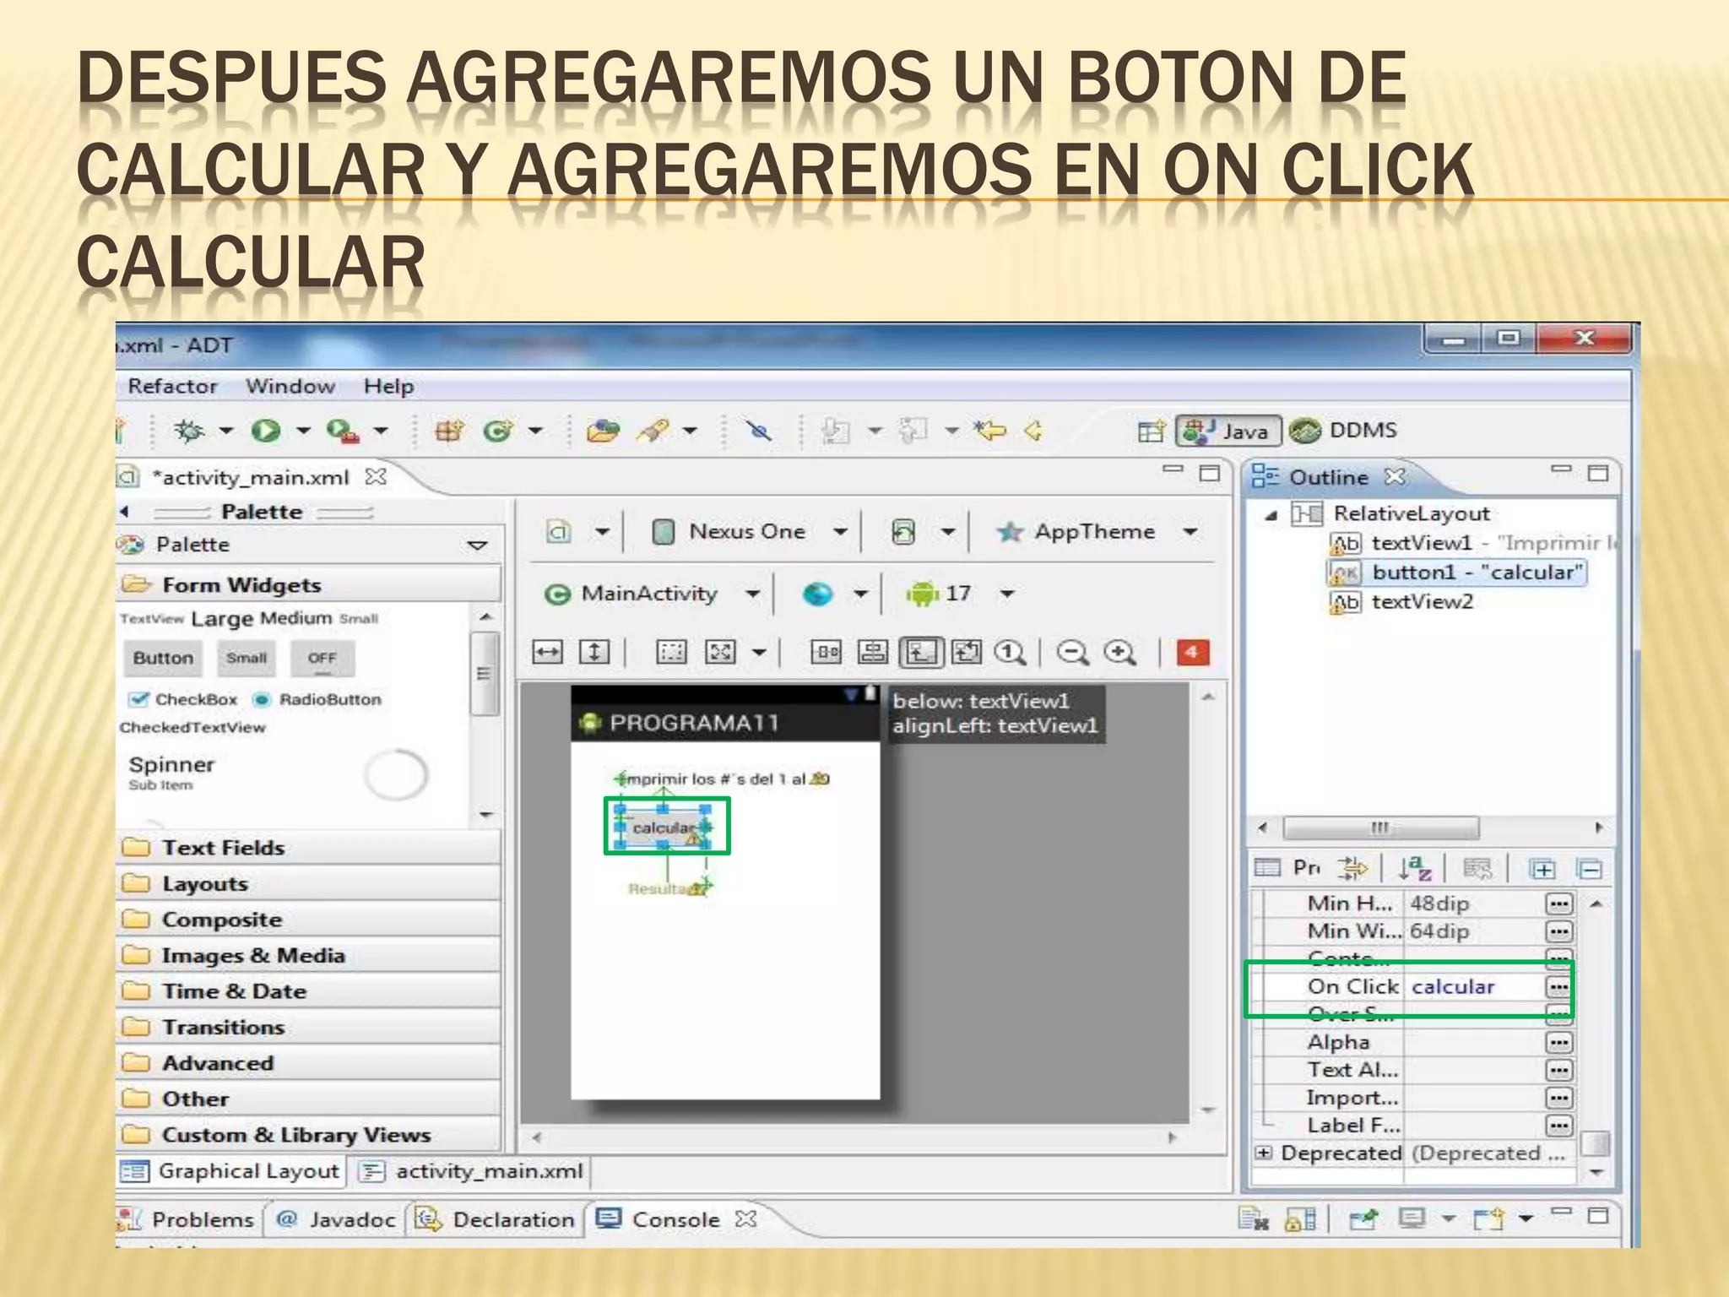Click the globe locale icon
Screen dimensions: 1729x1297
(816, 594)
